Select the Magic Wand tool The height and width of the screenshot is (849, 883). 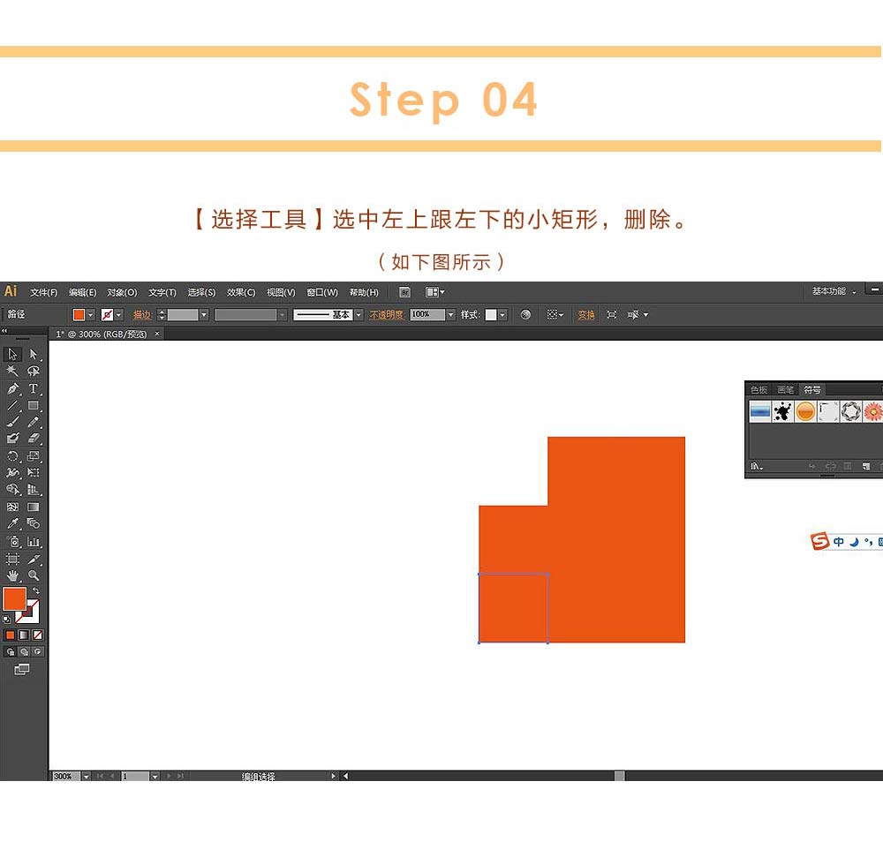click(x=12, y=371)
